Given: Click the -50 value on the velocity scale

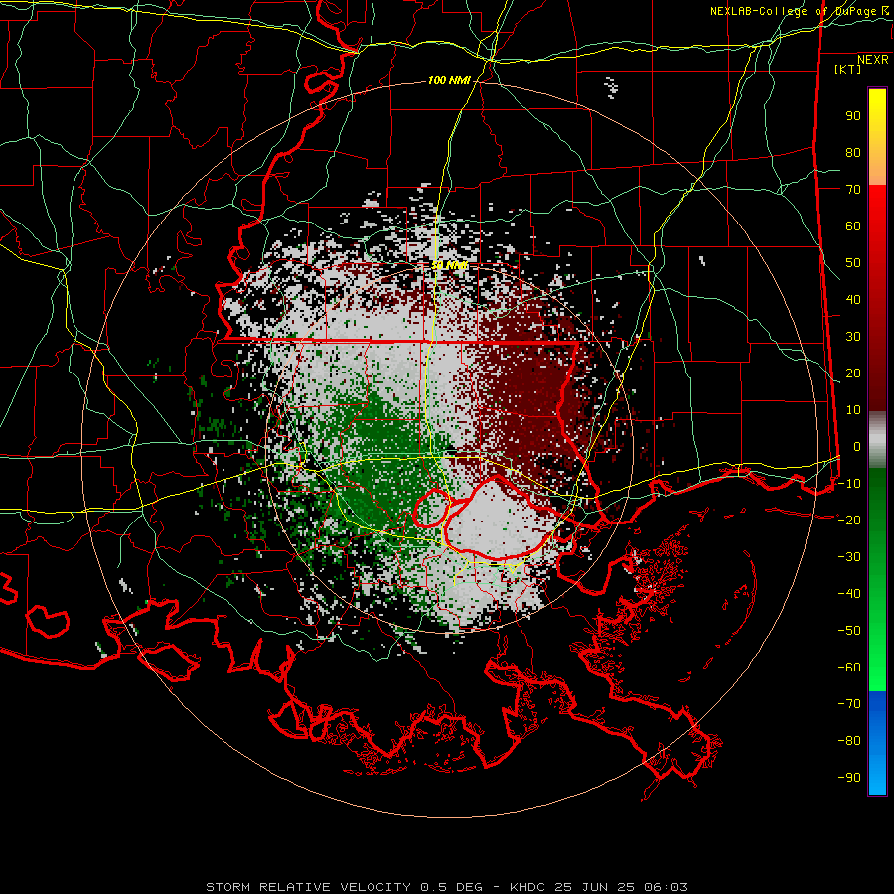Looking at the screenshot, I should click(x=849, y=631).
